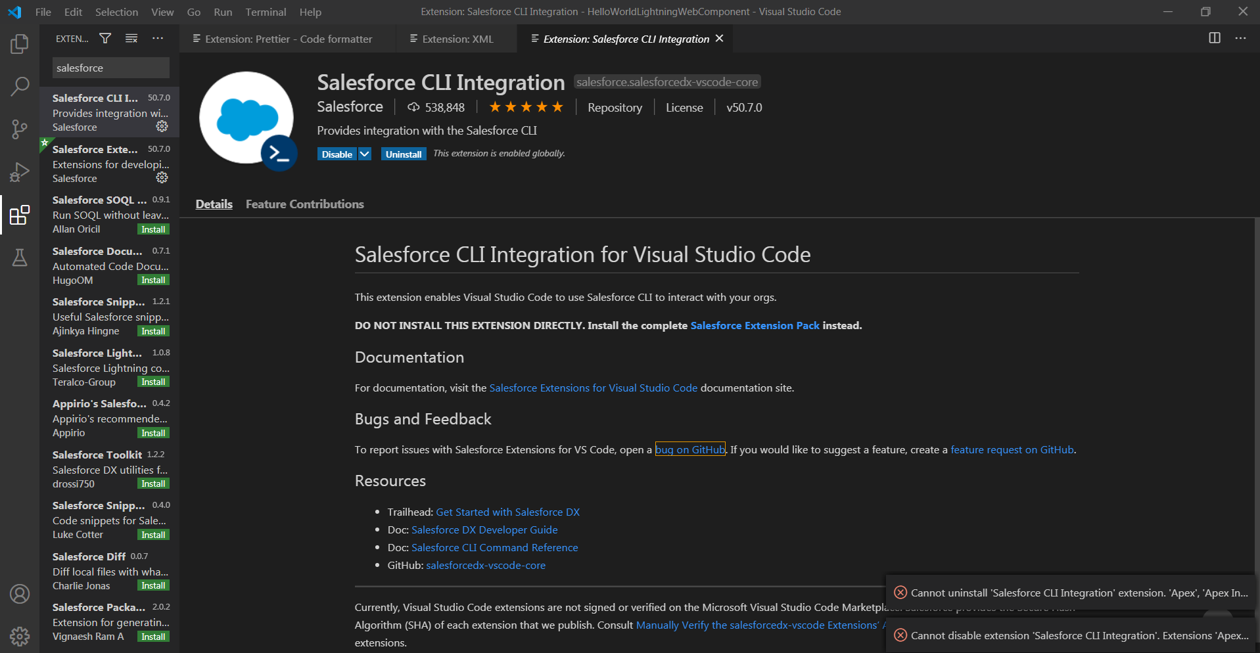Screen dimensions: 1260x653
Task: Open the Accounts icon
Action: tap(19, 593)
